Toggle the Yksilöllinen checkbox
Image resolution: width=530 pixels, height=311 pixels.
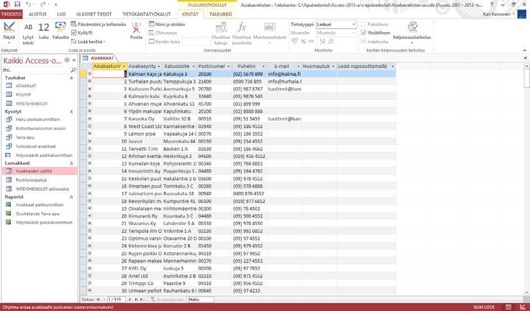coord(364,33)
